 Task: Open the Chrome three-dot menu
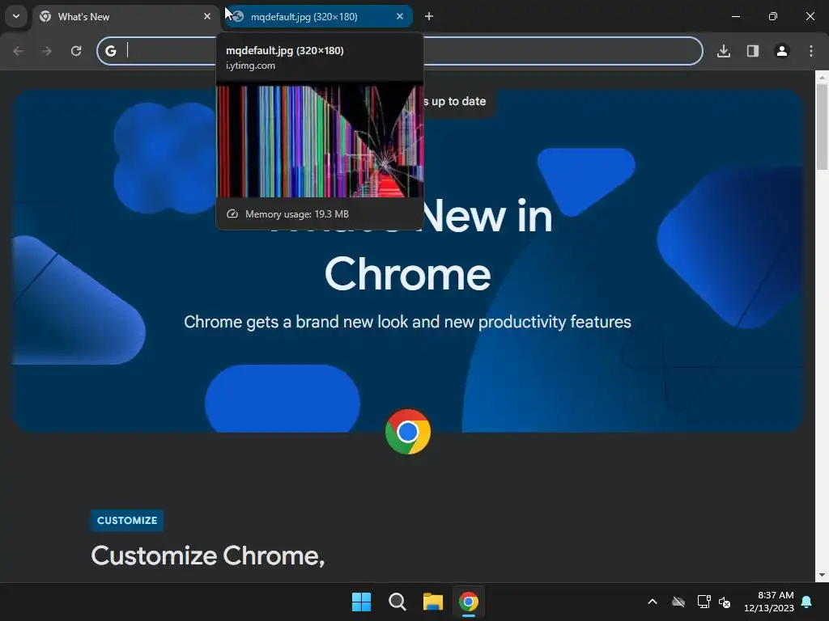click(x=811, y=51)
